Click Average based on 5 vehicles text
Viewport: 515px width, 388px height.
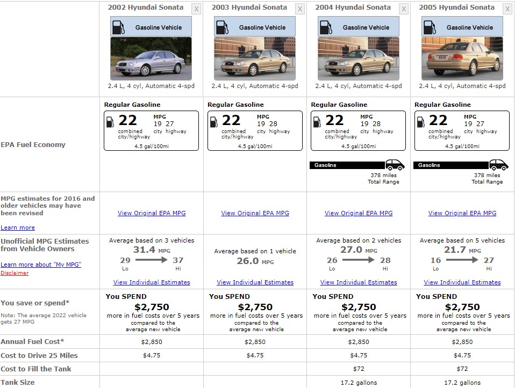[462, 240]
